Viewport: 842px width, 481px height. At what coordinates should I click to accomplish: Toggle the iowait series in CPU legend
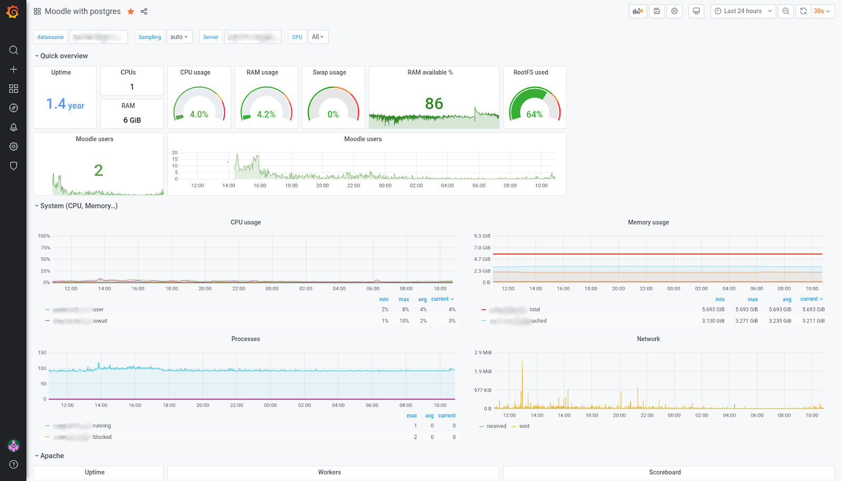pos(80,321)
